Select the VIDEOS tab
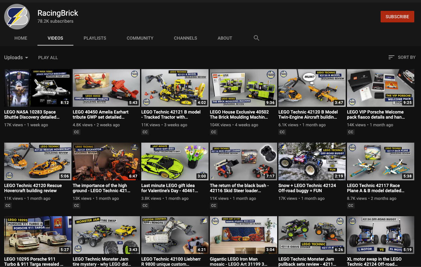421x267 pixels. 55,38
